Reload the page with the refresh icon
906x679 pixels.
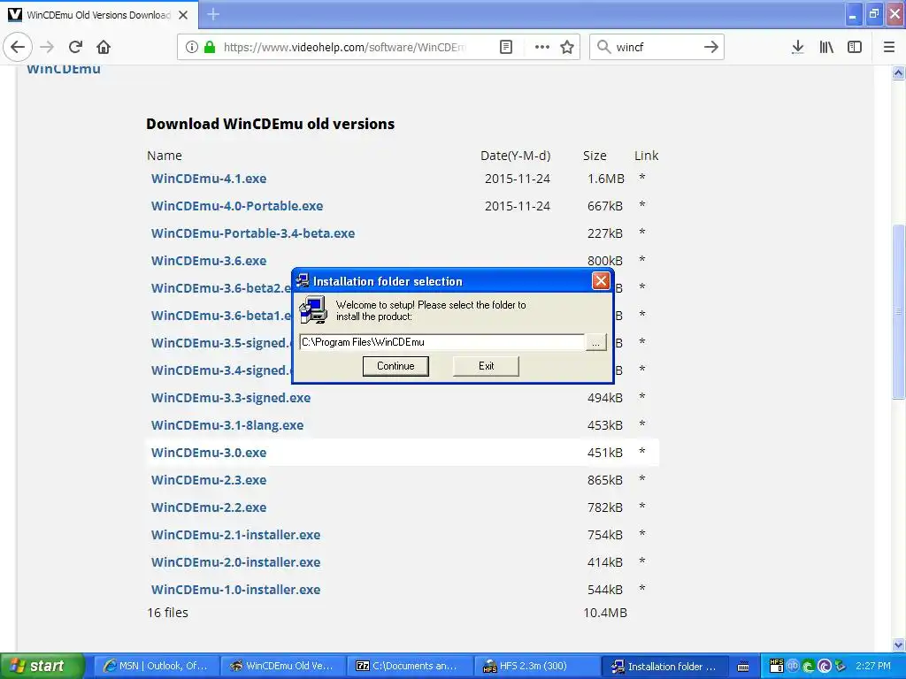76,47
